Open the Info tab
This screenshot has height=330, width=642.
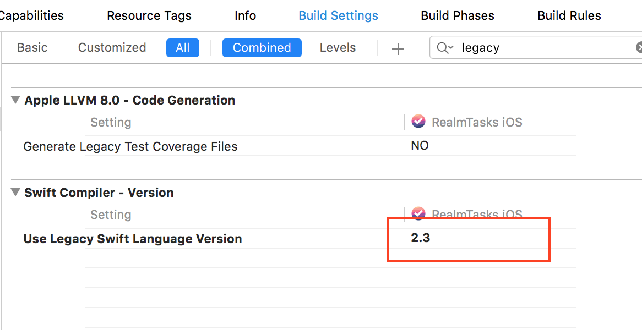click(x=245, y=15)
